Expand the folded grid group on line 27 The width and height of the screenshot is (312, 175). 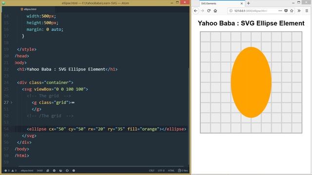11,103
